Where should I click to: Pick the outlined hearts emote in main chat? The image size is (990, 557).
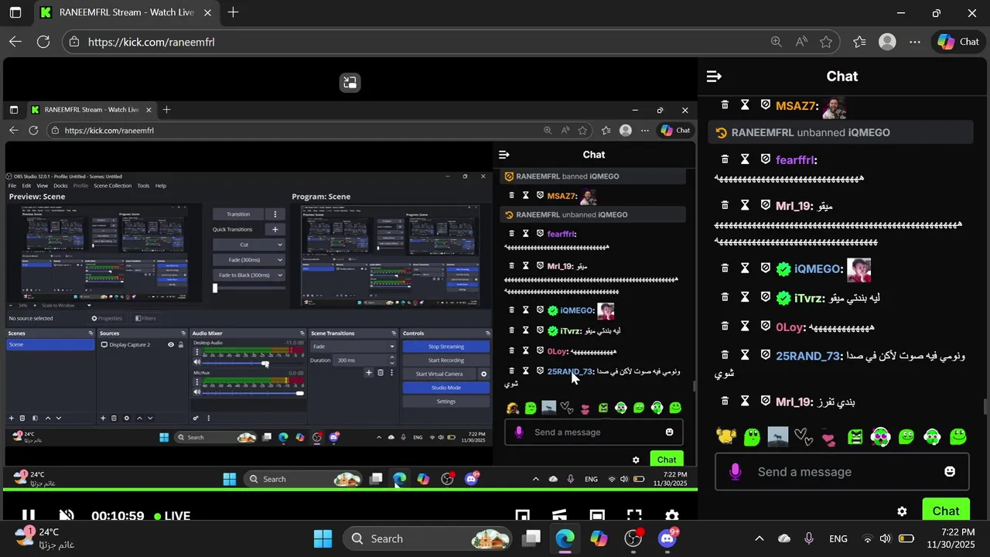pyautogui.click(x=804, y=438)
